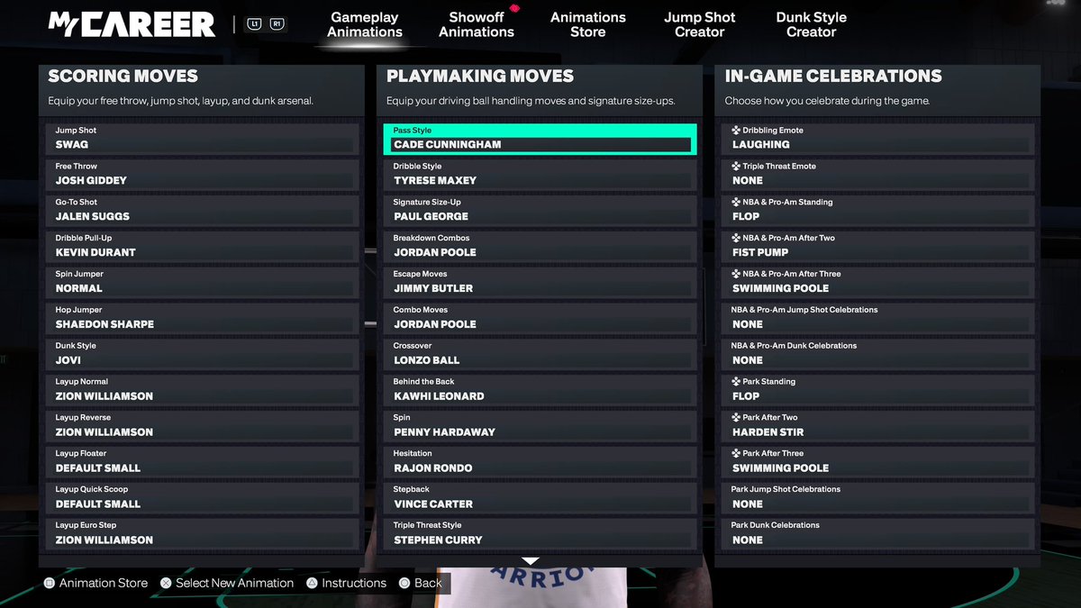The width and height of the screenshot is (1081, 608).
Task: Click the red notification badge on Showoff Animations
Action: coord(515,8)
